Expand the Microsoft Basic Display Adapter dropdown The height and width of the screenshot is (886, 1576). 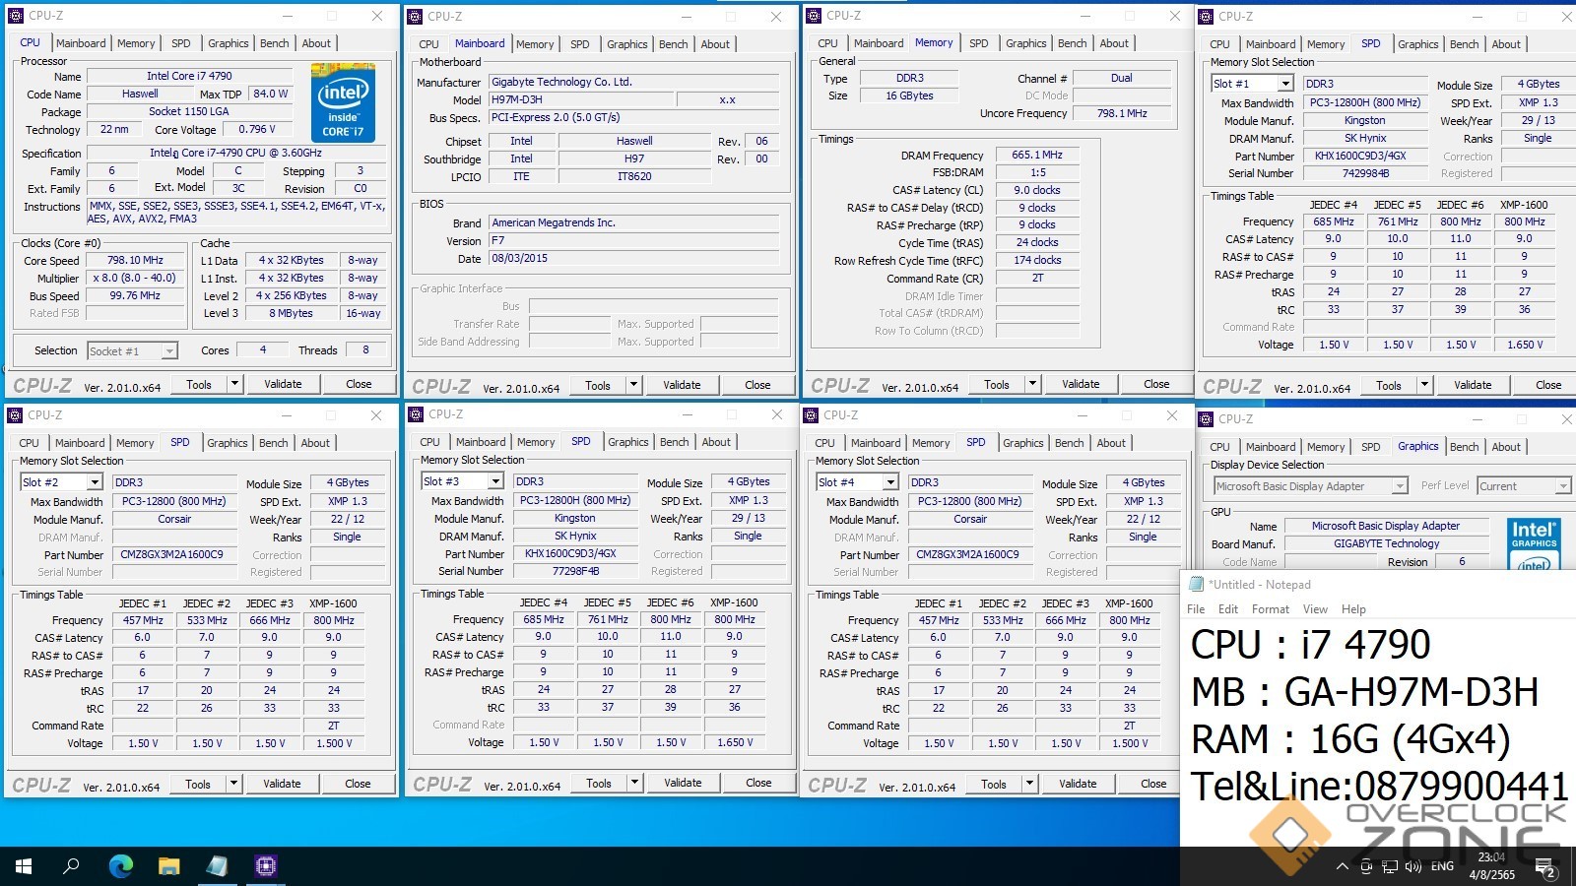click(1399, 486)
